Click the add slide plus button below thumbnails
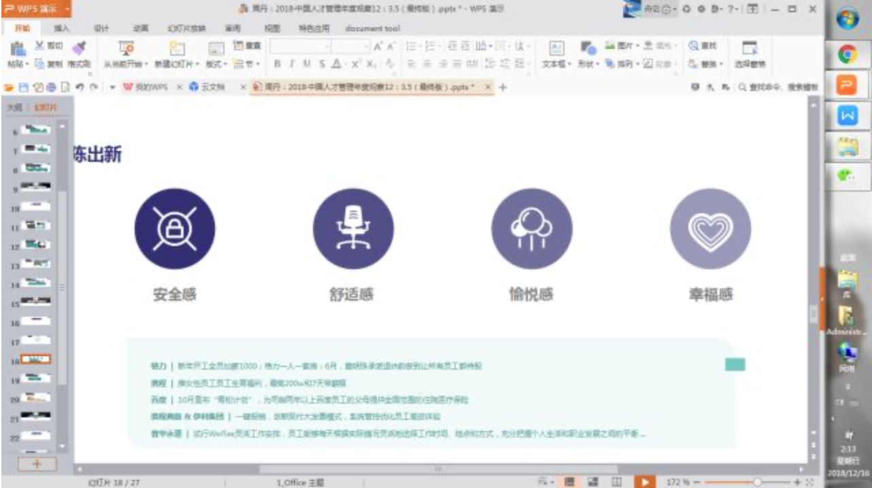This screenshot has height=488, width=872. pos(36,464)
